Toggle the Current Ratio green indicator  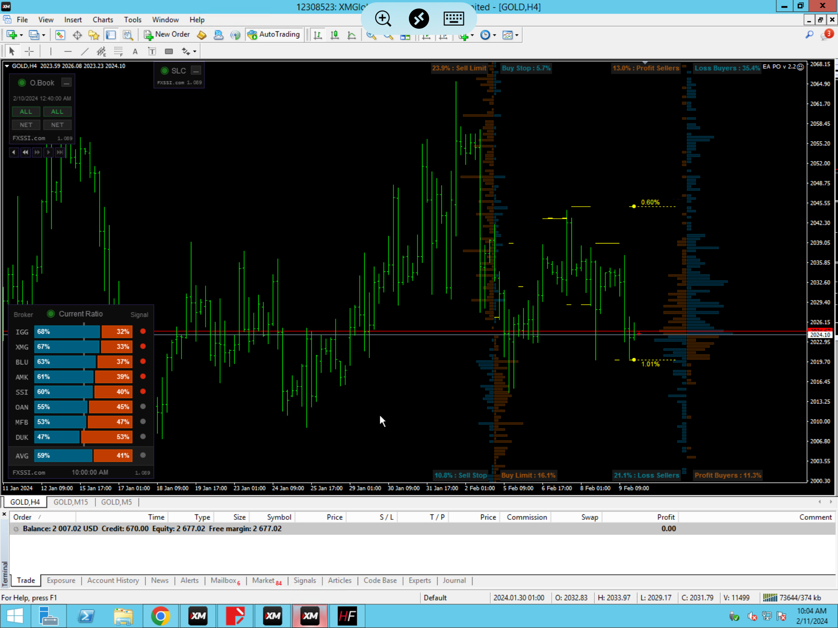50,314
